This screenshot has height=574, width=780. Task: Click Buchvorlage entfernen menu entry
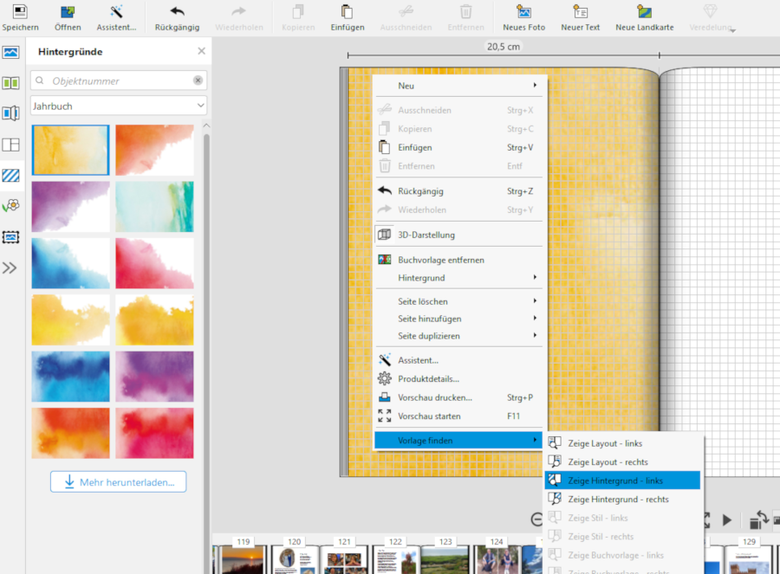coord(440,260)
